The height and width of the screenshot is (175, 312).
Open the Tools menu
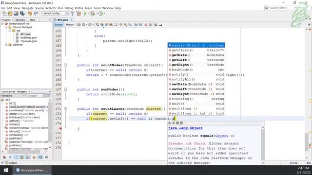tap(97, 8)
